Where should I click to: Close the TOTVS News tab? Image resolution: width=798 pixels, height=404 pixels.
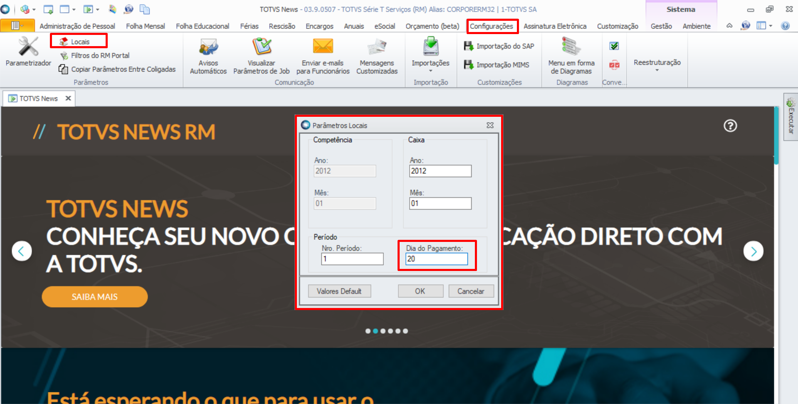tap(68, 99)
